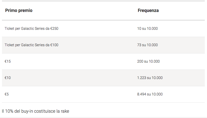Click the €10 prize cell
Image resolution: width=207 pixels, height=118 pixels.
pos(8,78)
